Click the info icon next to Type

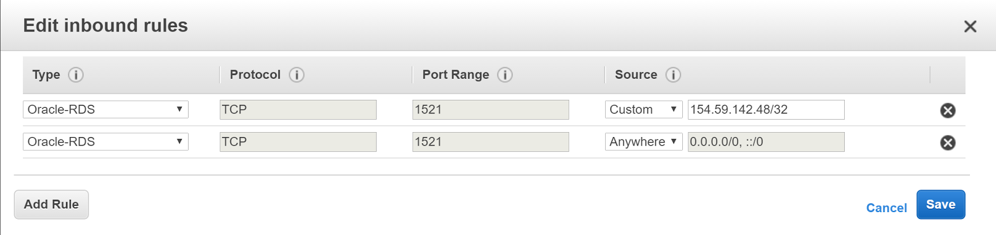pyautogui.click(x=76, y=75)
